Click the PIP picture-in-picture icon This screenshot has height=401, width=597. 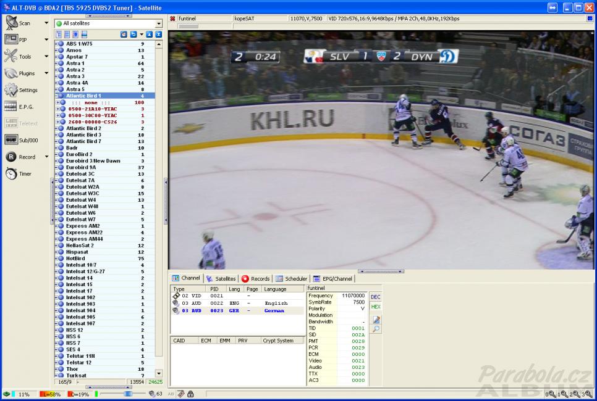[11, 39]
